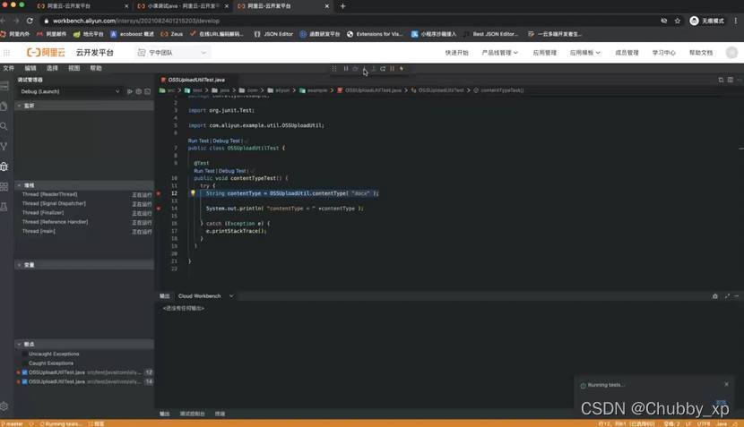Open debug console icon beside launch dropdown
The image size is (744, 427).
[x=148, y=91]
